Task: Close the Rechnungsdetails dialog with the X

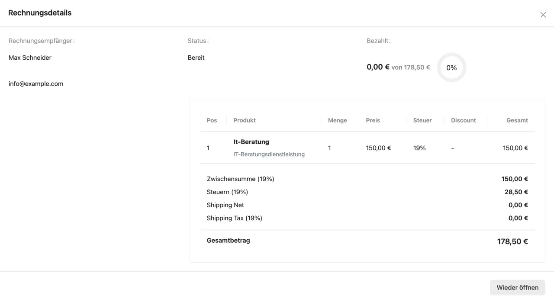Action: (543, 15)
